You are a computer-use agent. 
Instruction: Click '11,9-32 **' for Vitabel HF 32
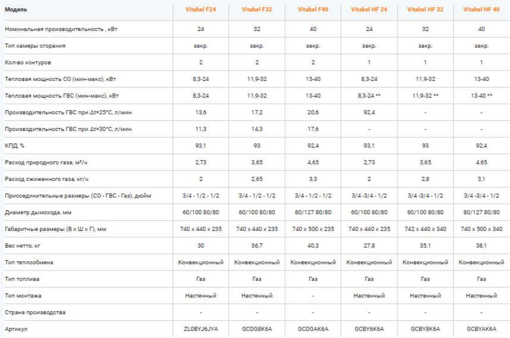[x=425, y=96]
